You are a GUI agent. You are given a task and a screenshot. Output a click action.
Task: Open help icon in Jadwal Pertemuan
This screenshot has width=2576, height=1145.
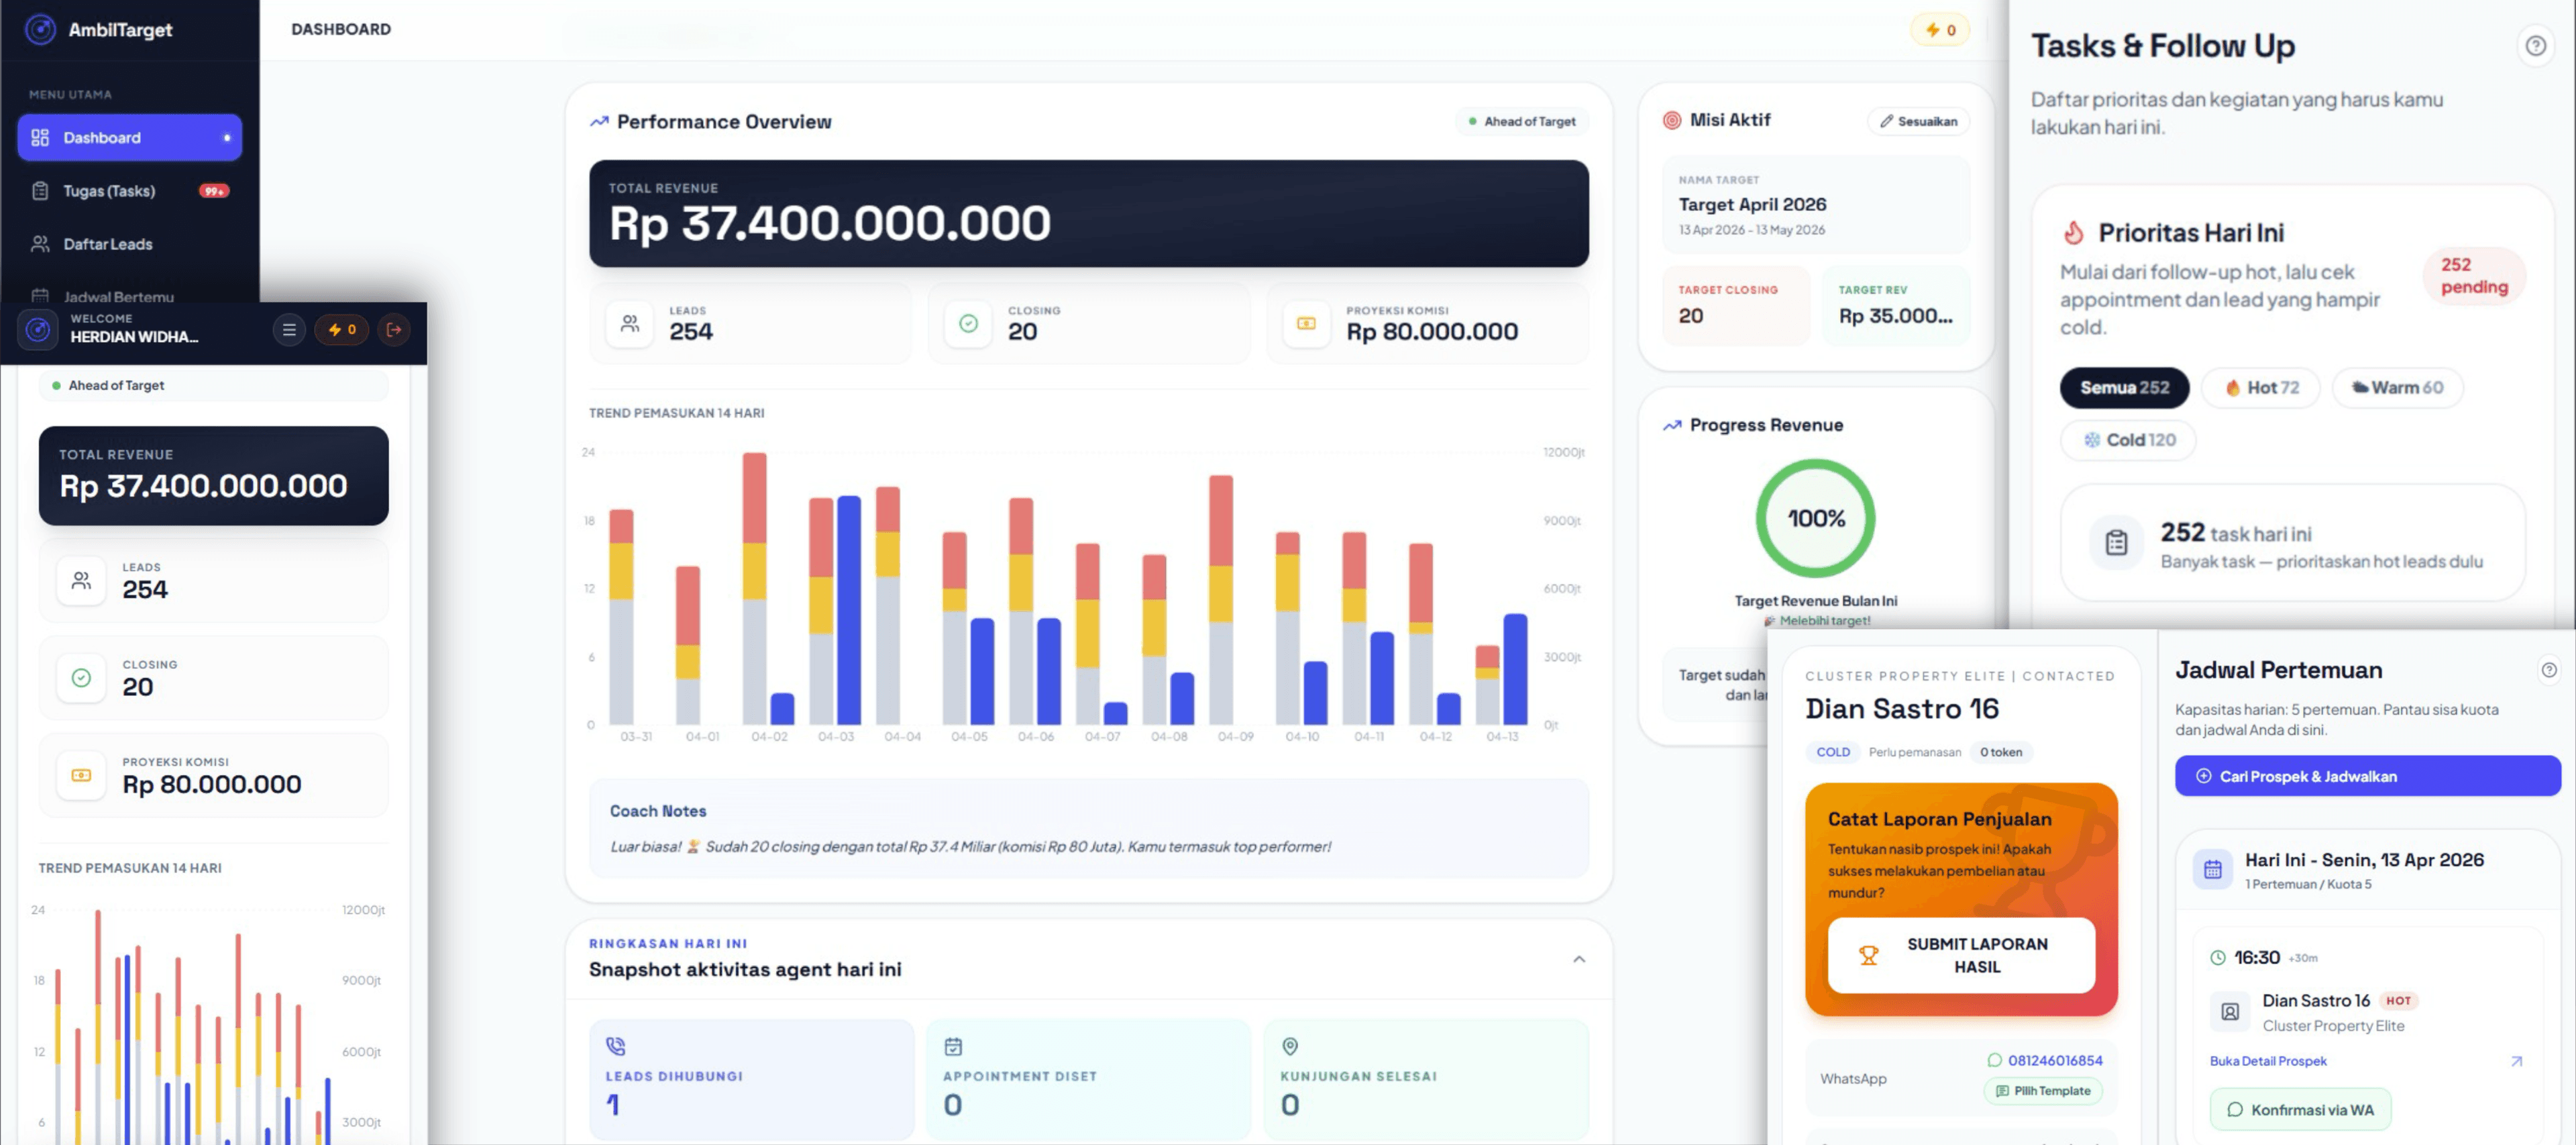[2549, 670]
